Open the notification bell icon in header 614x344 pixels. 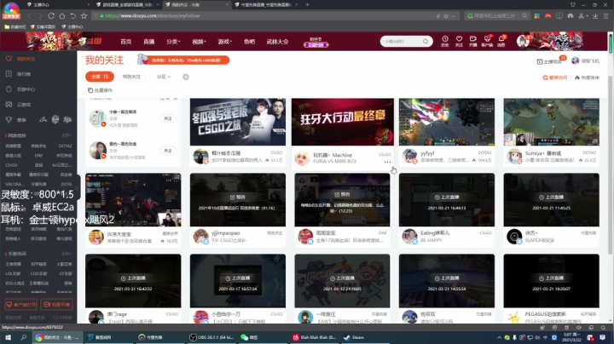pos(501,41)
